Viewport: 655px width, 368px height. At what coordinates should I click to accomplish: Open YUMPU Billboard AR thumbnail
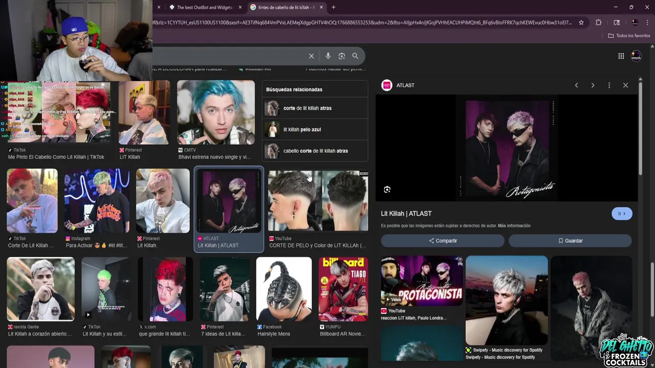pos(343,289)
